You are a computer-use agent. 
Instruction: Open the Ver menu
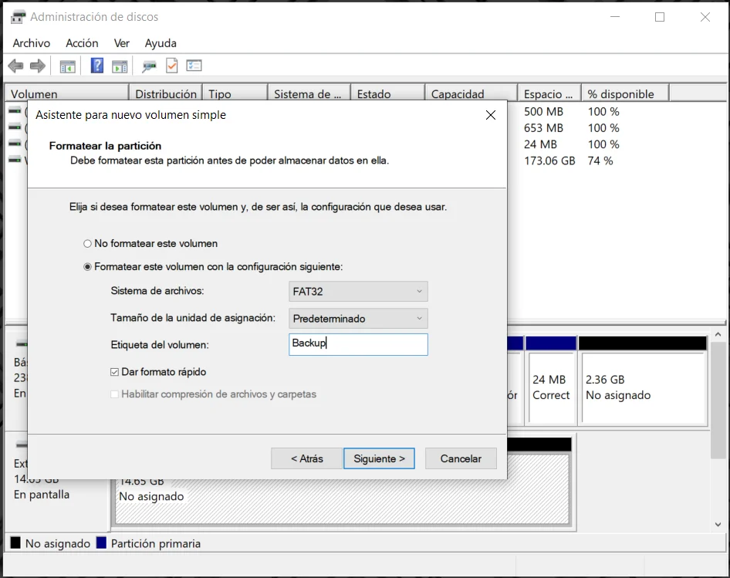coord(121,43)
